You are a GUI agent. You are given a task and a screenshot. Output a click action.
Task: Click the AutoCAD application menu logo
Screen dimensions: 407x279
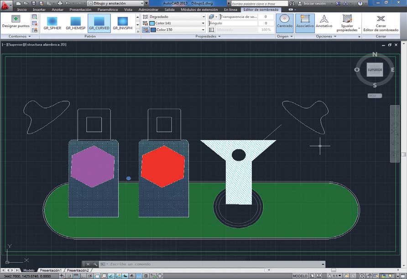click(6, 5)
